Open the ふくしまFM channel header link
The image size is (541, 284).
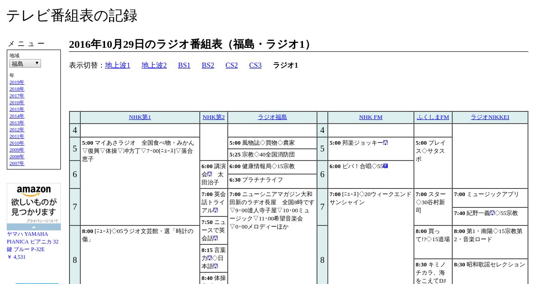point(433,117)
